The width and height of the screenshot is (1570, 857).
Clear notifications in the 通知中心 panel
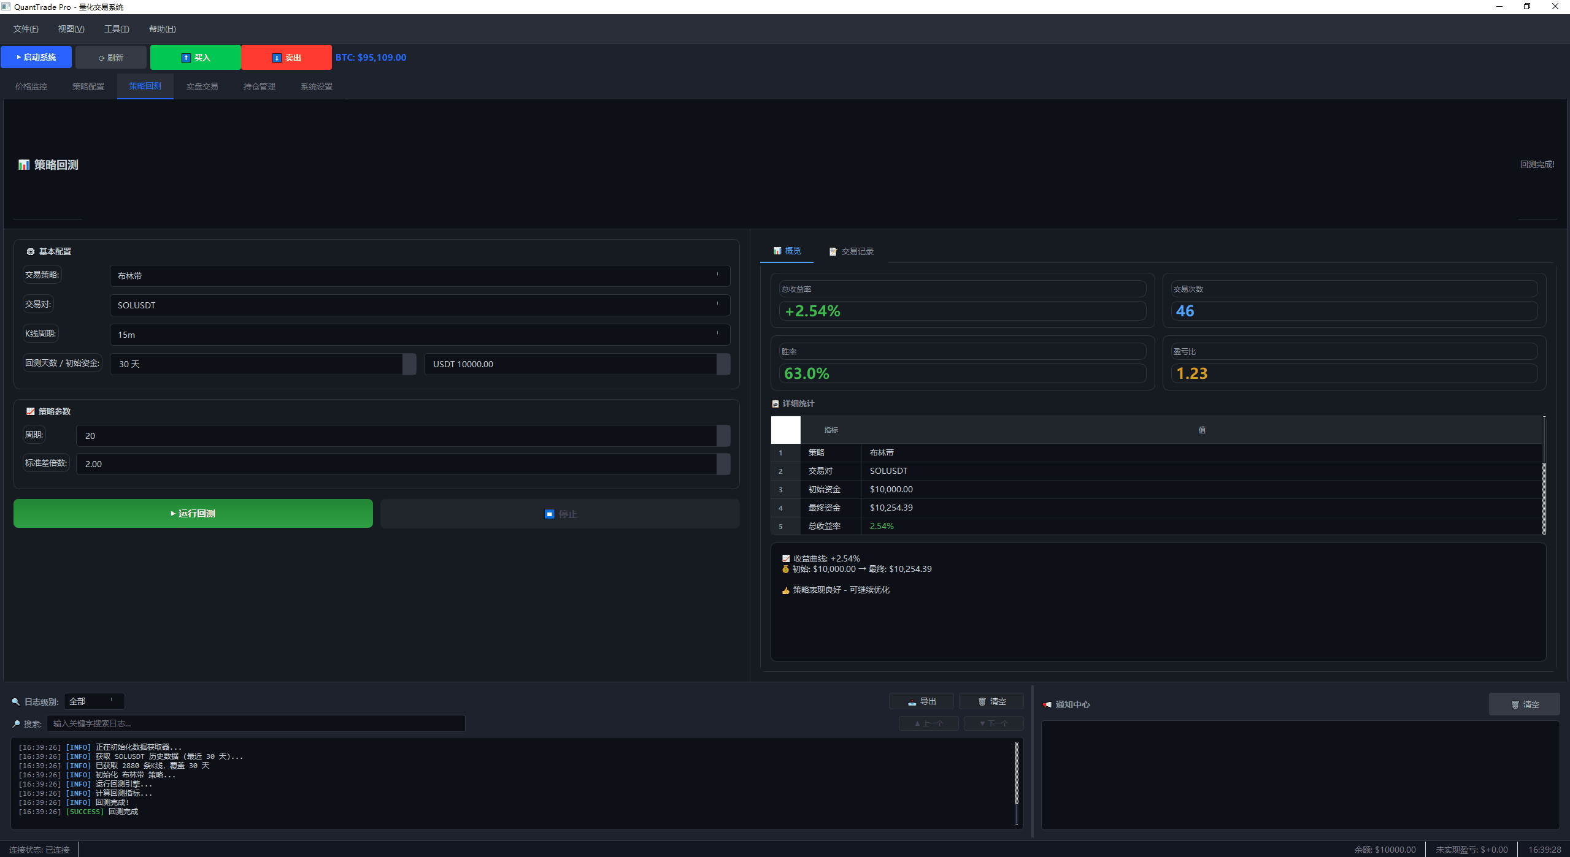(x=1524, y=704)
